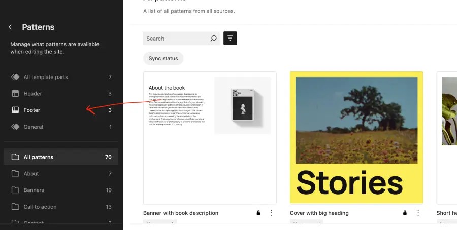Open the About patterns category
457x230 pixels.
(31, 174)
